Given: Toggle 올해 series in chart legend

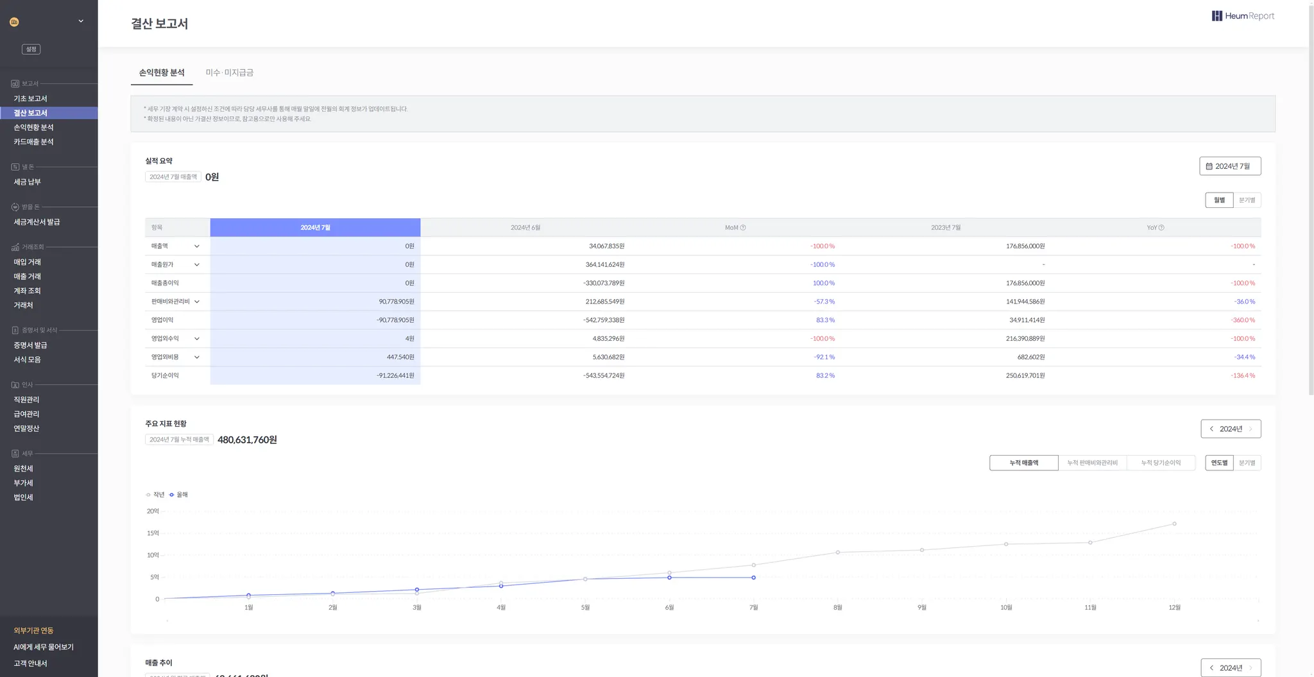Looking at the screenshot, I should coord(178,495).
